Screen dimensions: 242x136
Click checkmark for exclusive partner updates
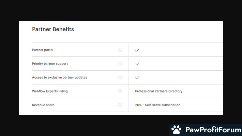click(137, 78)
